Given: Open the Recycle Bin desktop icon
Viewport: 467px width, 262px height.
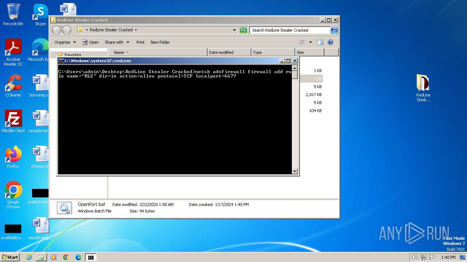Looking at the screenshot, I should 13,15.
